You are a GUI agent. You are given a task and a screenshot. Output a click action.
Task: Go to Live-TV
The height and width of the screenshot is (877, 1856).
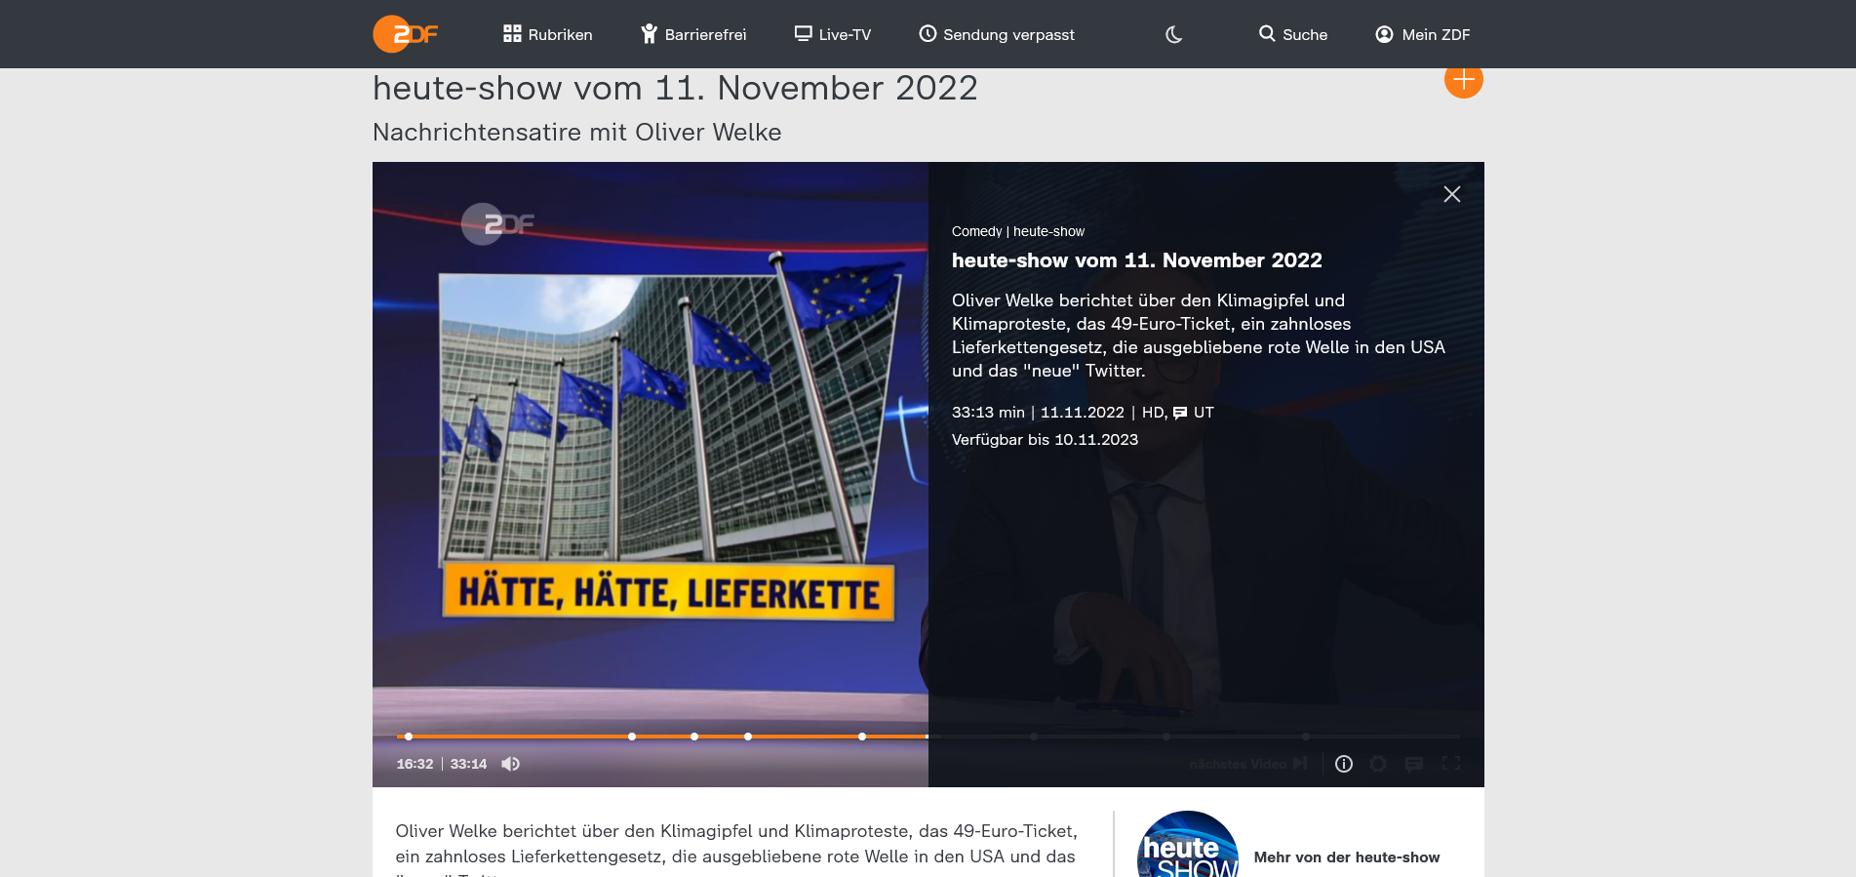(832, 34)
